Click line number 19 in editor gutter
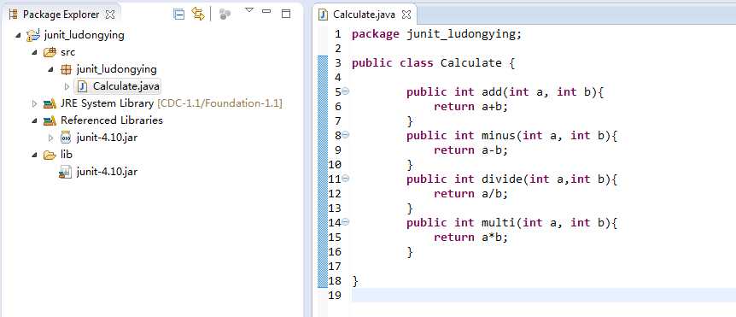Screen dimensions: 736x317 click(x=335, y=296)
